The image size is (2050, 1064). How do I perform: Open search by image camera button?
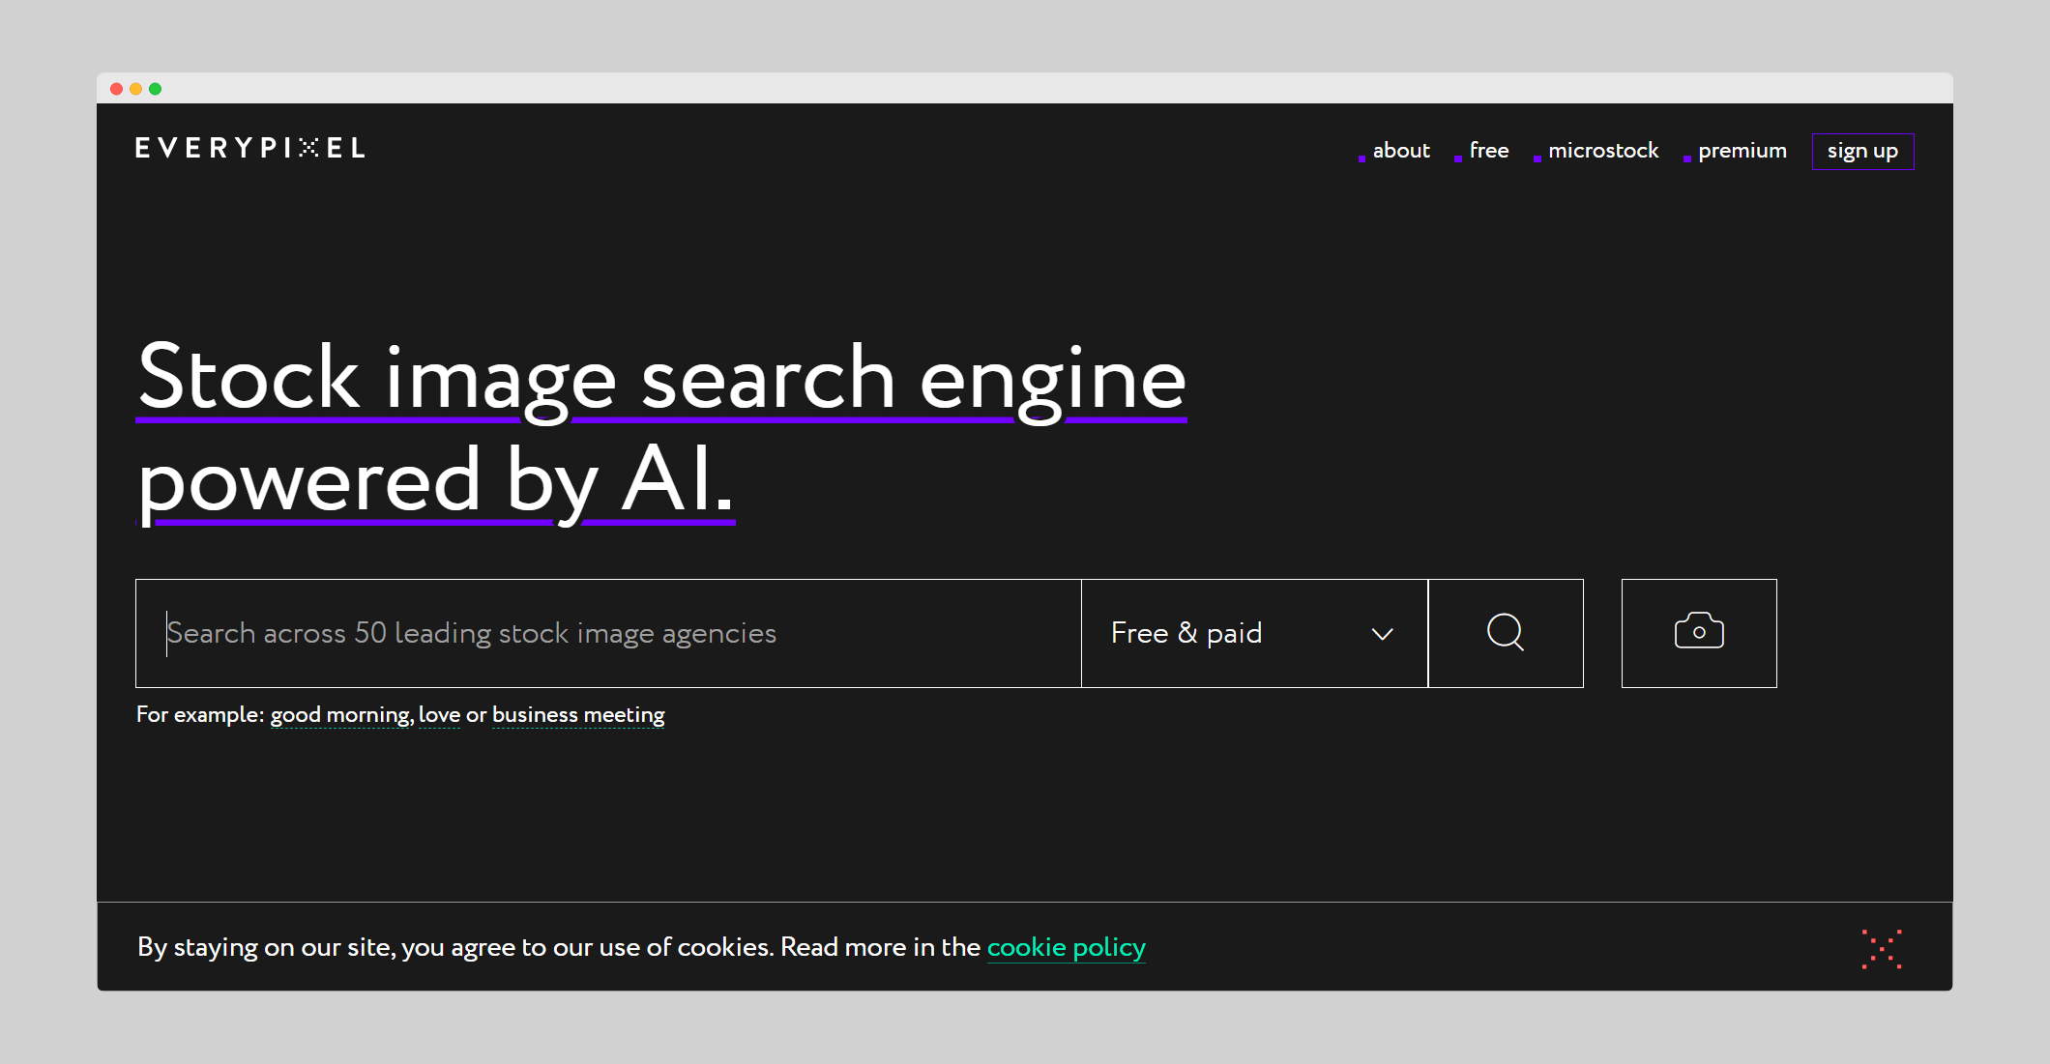click(1699, 633)
